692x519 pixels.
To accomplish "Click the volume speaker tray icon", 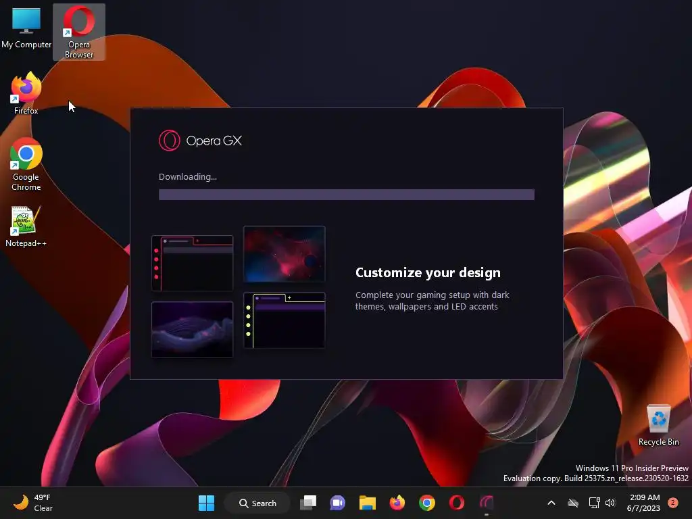I will pyautogui.click(x=610, y=503).
